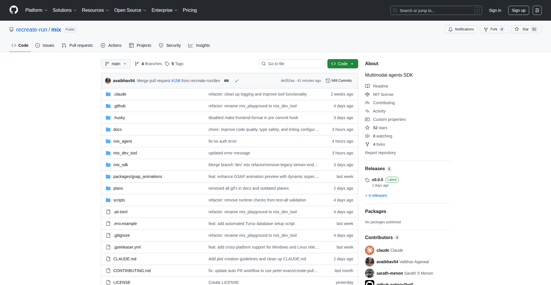Open pull request #158 link
The width and height of the screenshot is (551, 285).
coord(176,81)
